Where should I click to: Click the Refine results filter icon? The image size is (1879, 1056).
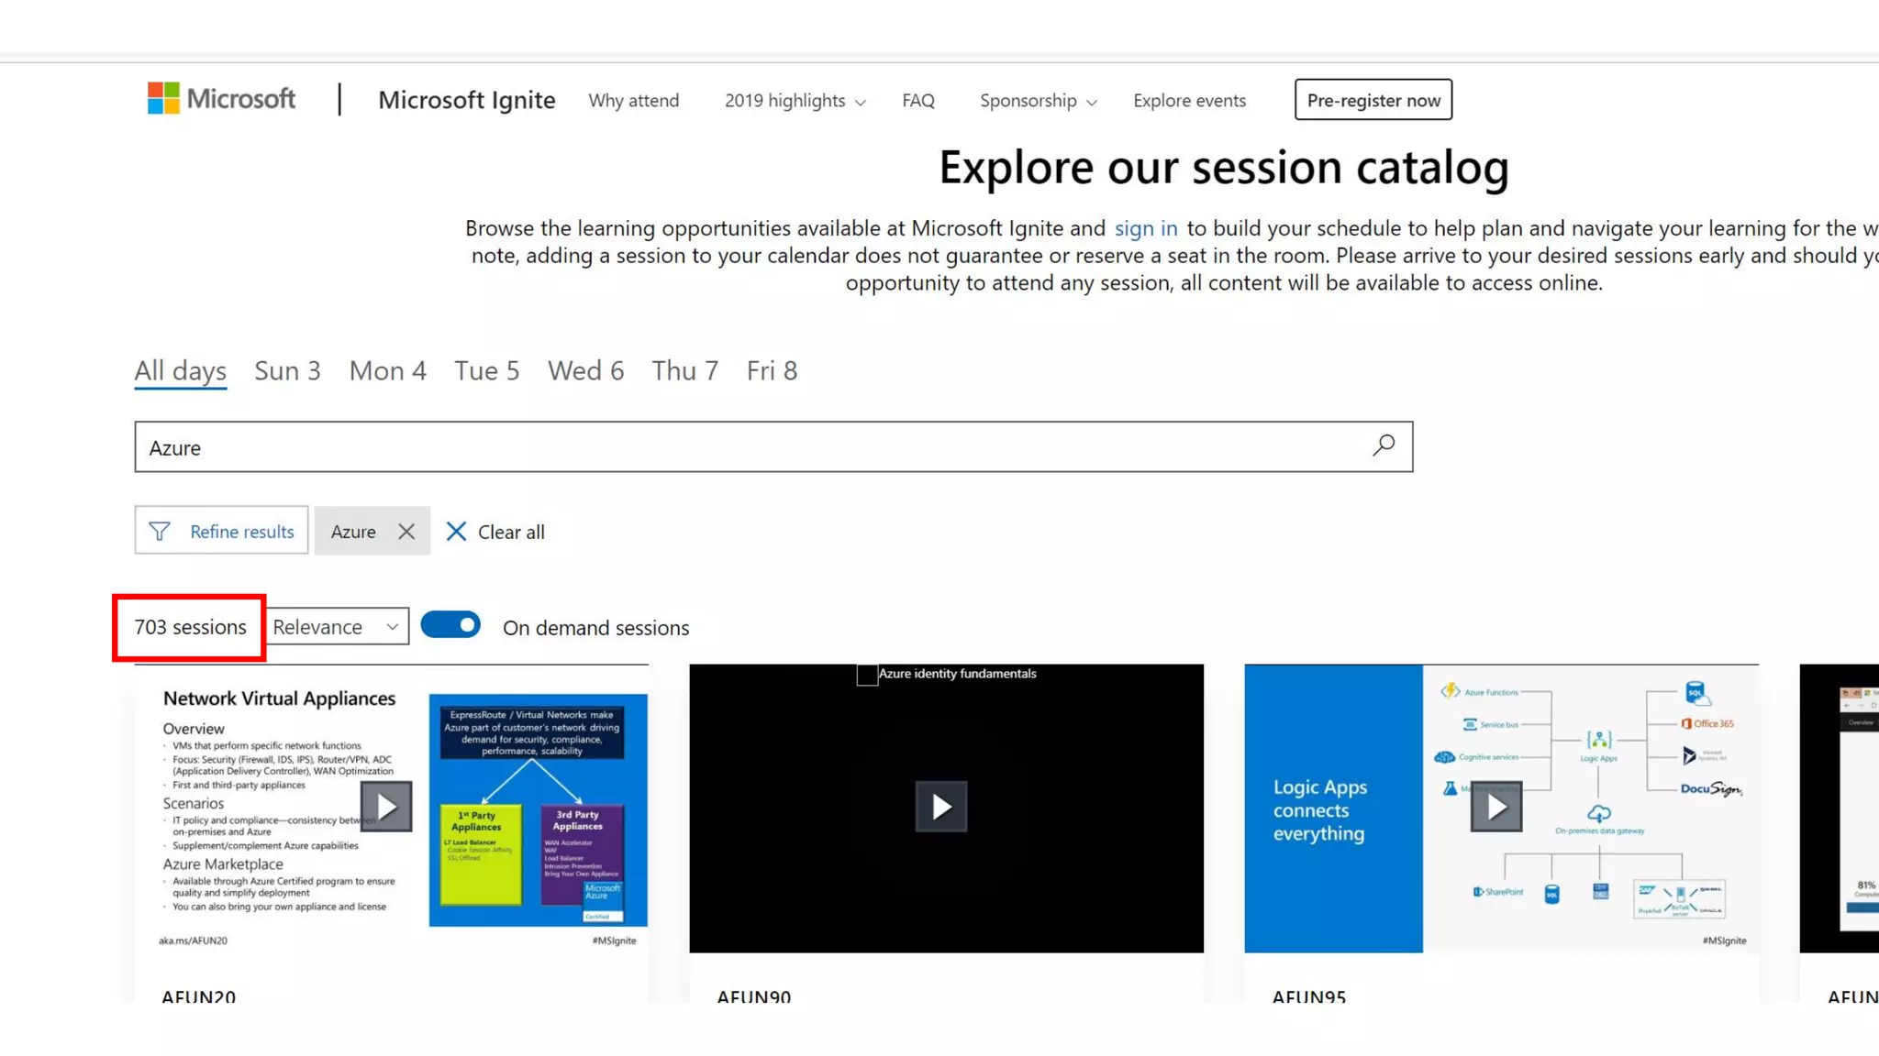click(160, 532)
